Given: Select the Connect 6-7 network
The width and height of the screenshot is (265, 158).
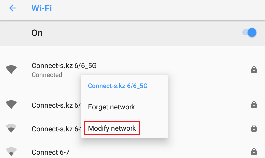Looking at the screenshot, I should [51, 152].
